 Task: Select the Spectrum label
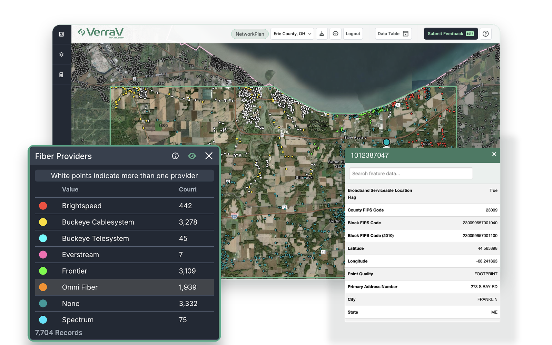tap(78, 320)
